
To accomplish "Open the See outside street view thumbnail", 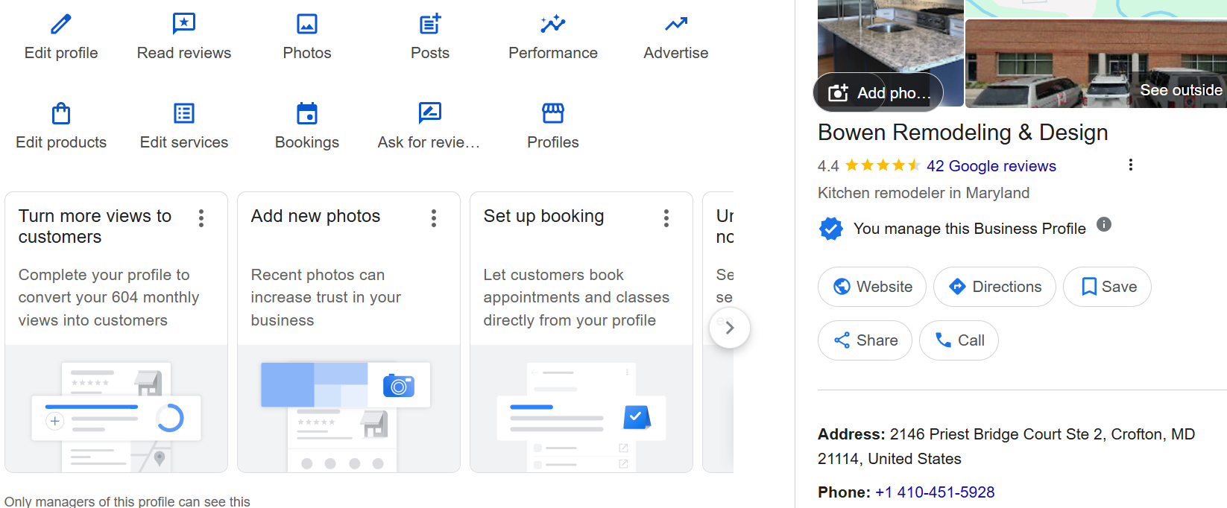I will pos(1096,63).
